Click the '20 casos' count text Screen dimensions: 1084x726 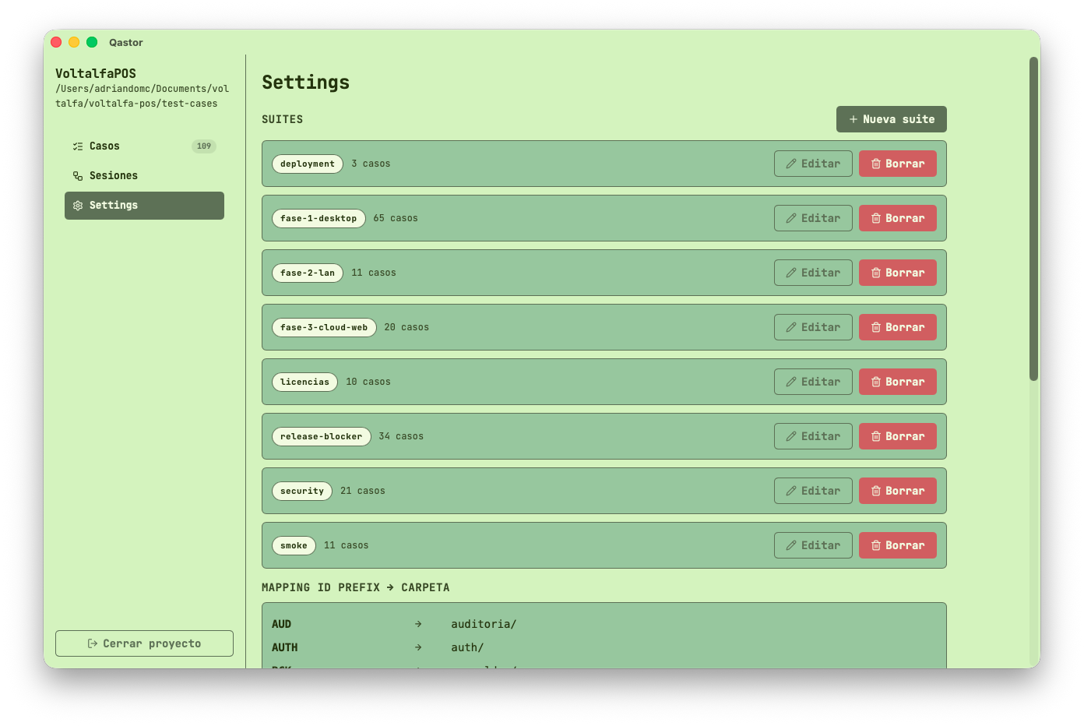(x=406, y=327)
